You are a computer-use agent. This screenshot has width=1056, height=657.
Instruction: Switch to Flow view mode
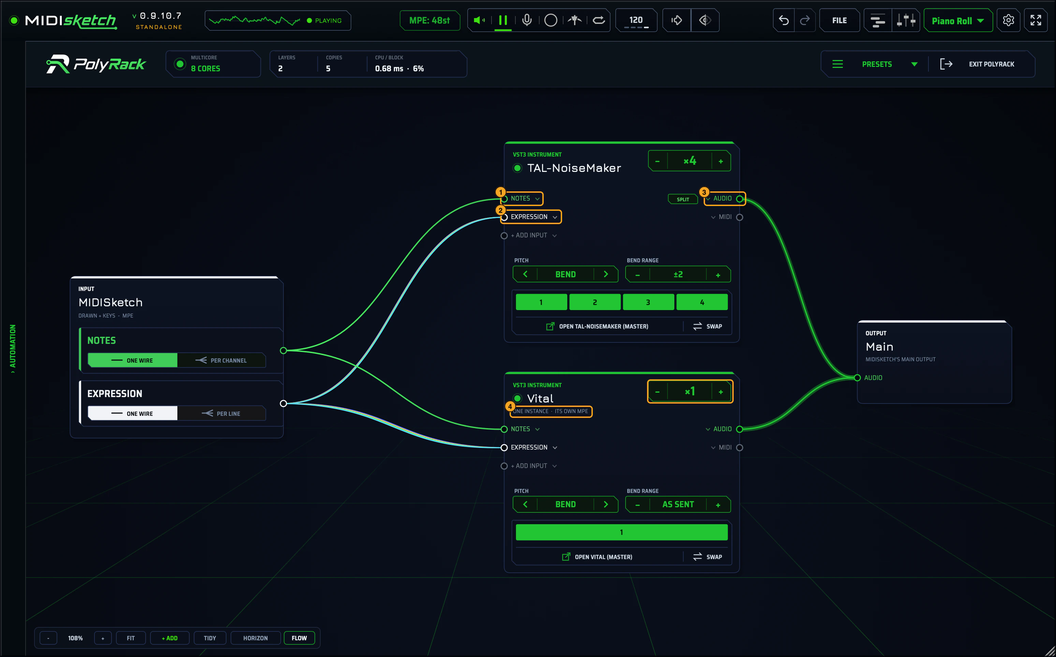[x=299, y=638]
